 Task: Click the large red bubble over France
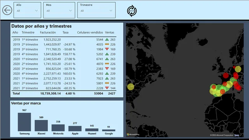coord(226,75)
